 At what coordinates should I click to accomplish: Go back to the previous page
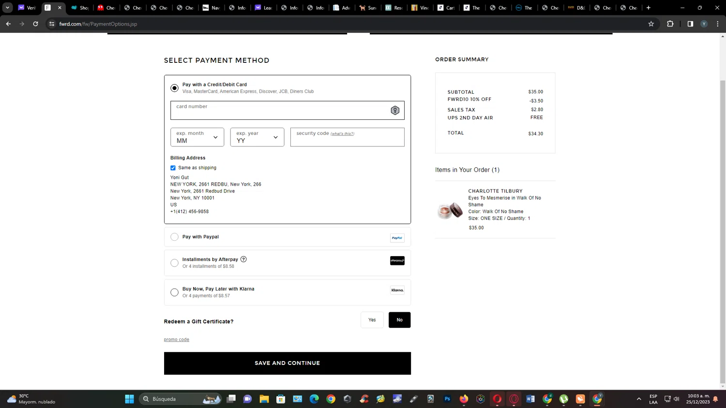coord(8,24)
